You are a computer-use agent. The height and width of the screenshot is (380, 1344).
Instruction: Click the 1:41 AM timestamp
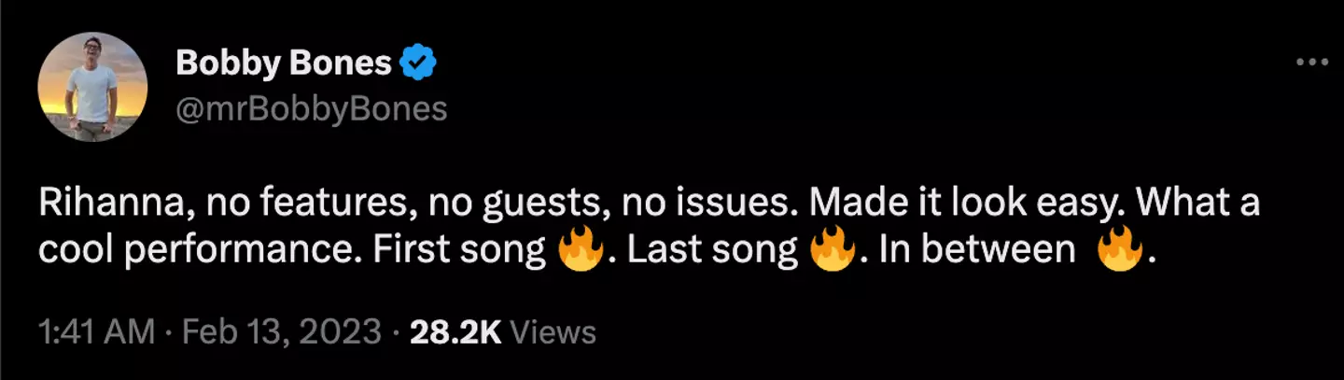95,331
